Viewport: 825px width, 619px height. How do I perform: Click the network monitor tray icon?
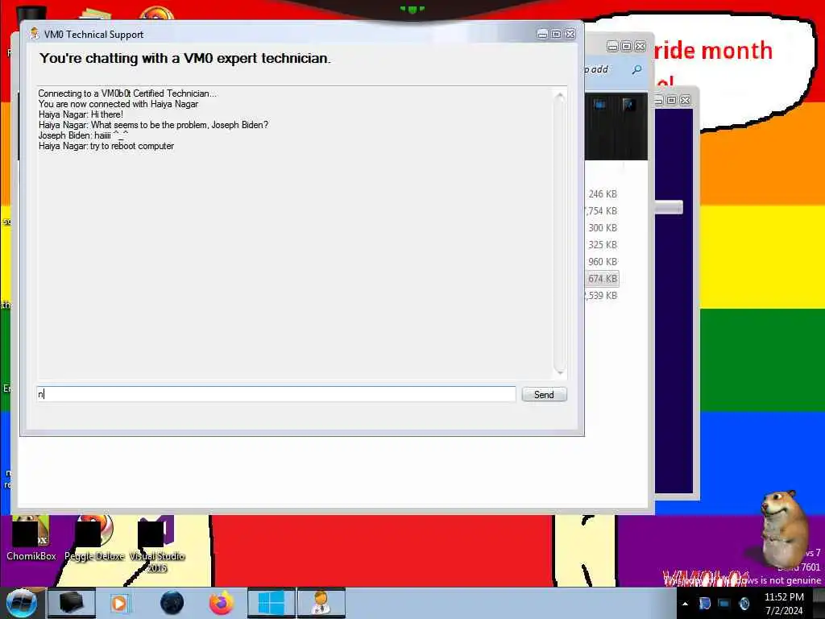click(x=724, y=604)
